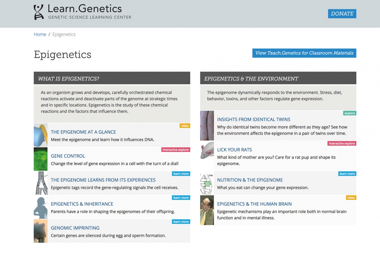The height and width of the screenshot is (253, 380).
Task: Click the Nutrition DNA sketch thumbnail
Action: 207,183
